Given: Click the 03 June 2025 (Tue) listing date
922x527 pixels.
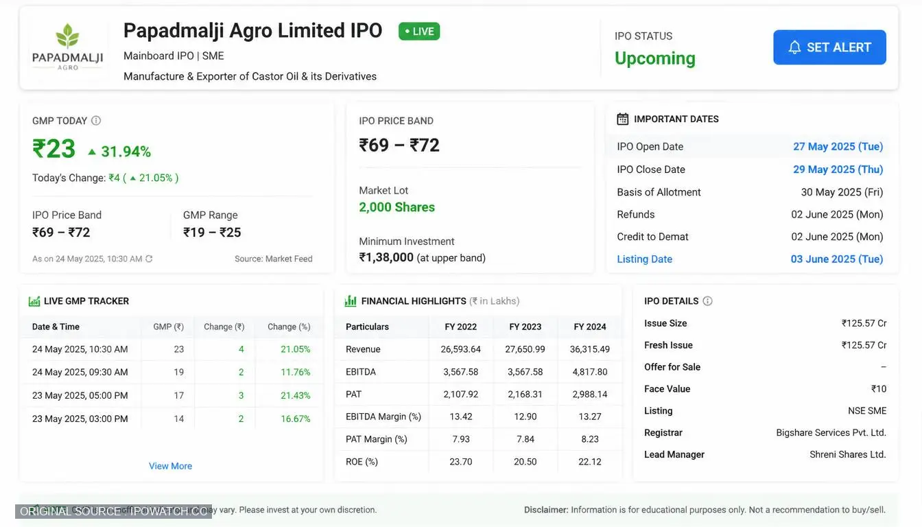Looking at the screenshot, I should 837,259.
